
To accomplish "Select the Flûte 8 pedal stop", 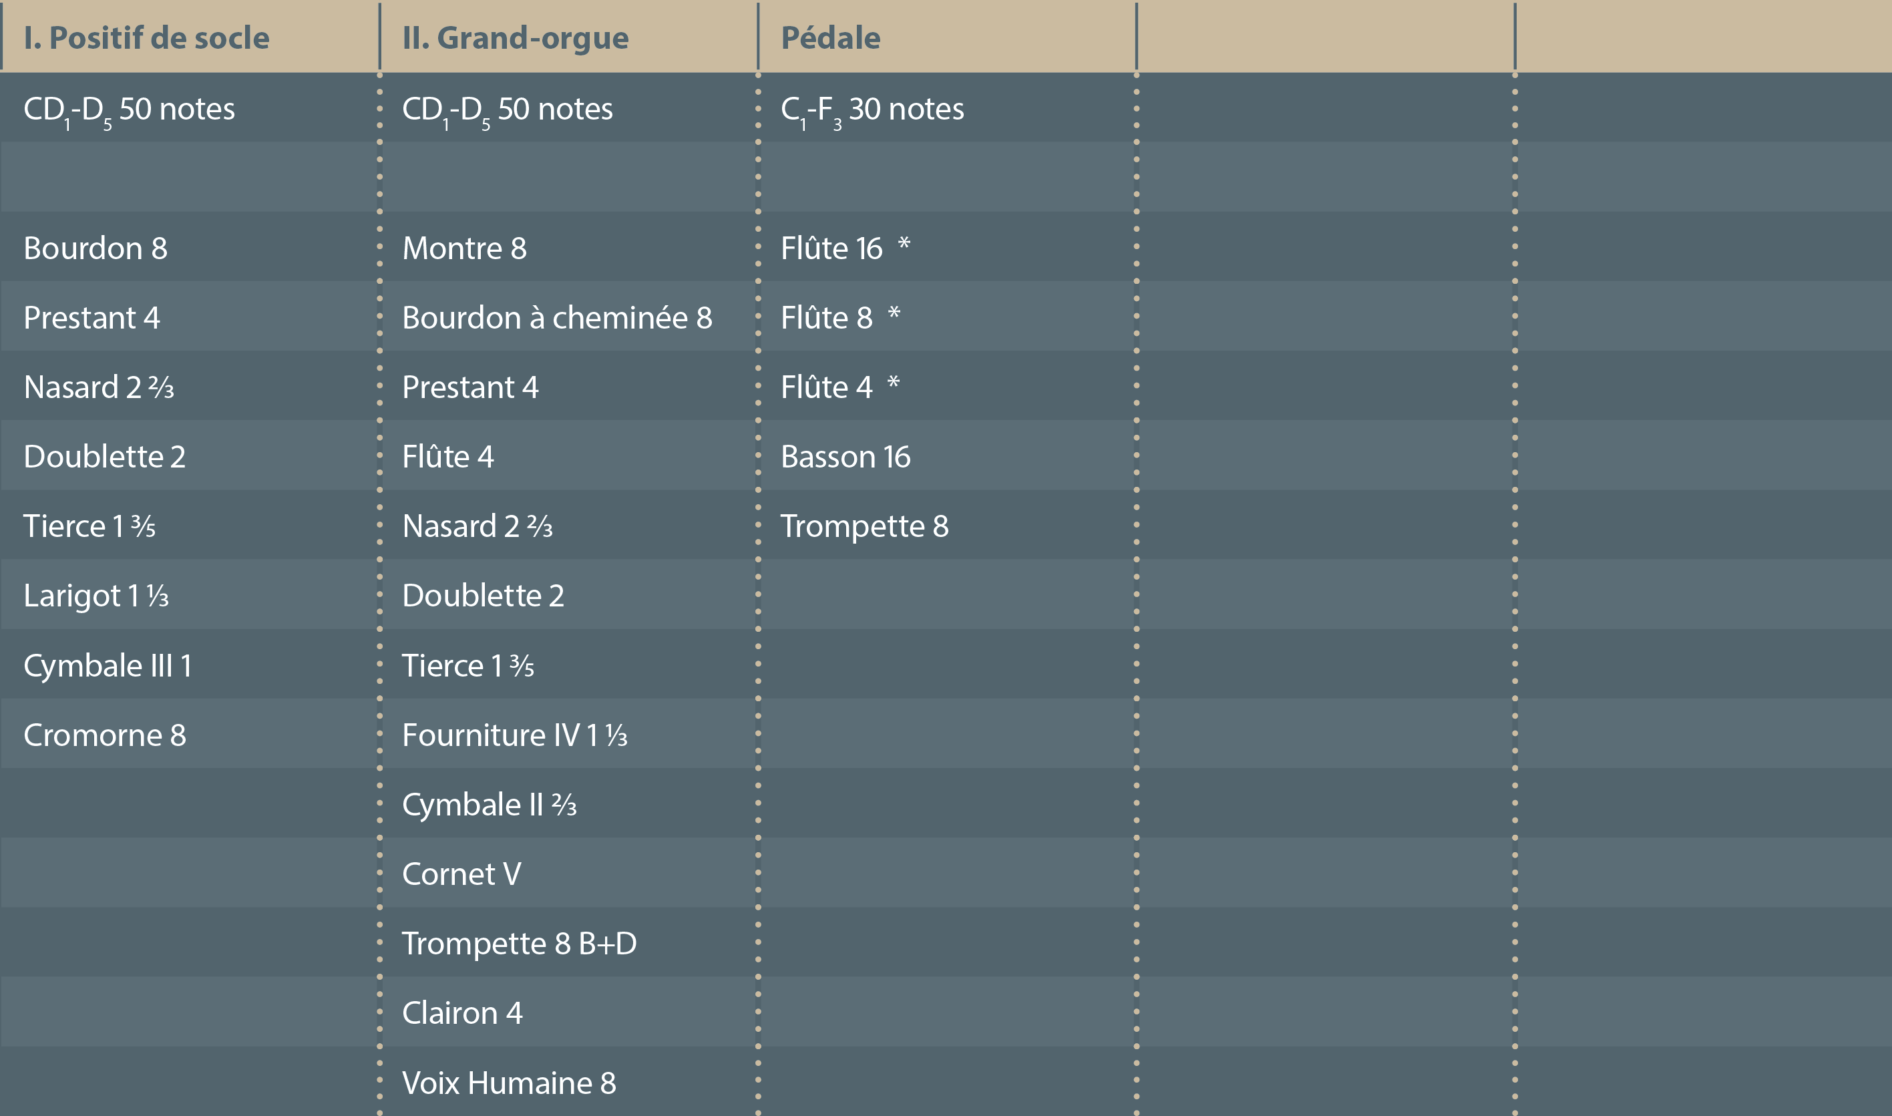I will click(x=826, y=317).
